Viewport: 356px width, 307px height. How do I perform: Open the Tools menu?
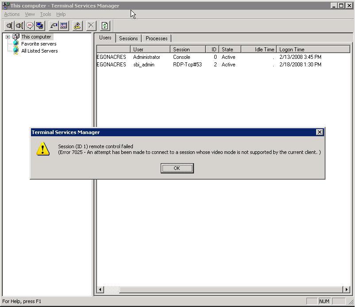point(46,14)
